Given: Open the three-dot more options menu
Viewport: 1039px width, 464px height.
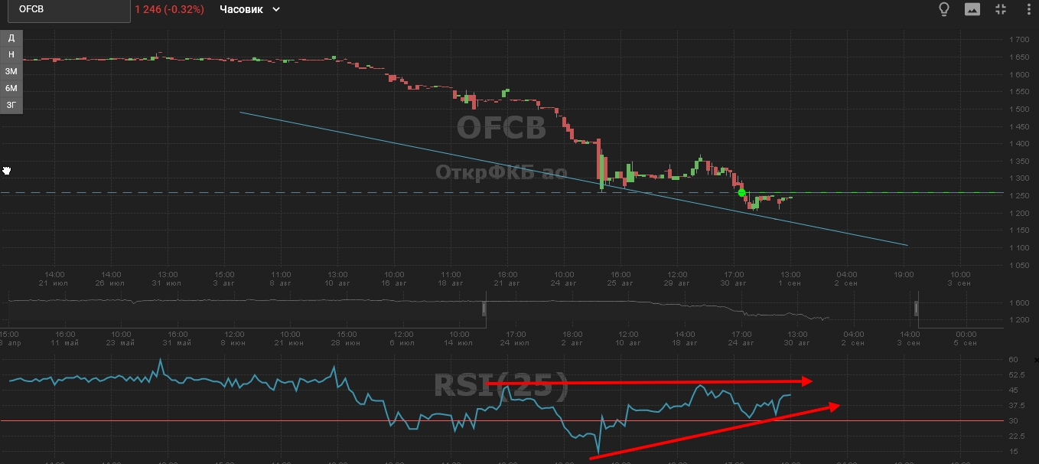Looking at the screenshot, I should pyautogui.click(x=1028, y=9).
